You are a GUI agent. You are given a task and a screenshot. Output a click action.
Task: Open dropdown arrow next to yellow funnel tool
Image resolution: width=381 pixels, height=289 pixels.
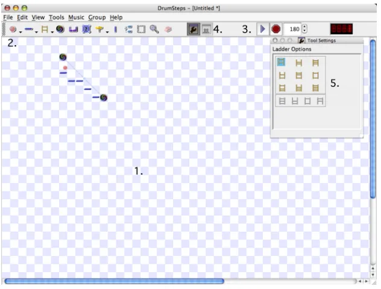[107, 32]
